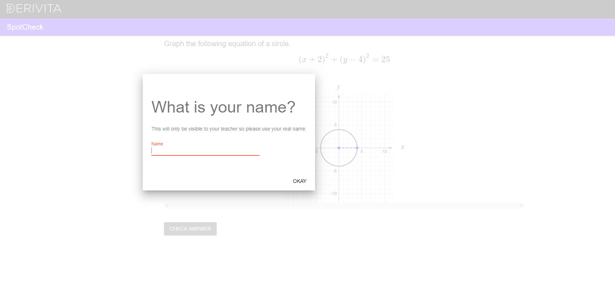Click the dashed radius line inside the circle
Screen dimensions: 615x290
pos(348,148)
